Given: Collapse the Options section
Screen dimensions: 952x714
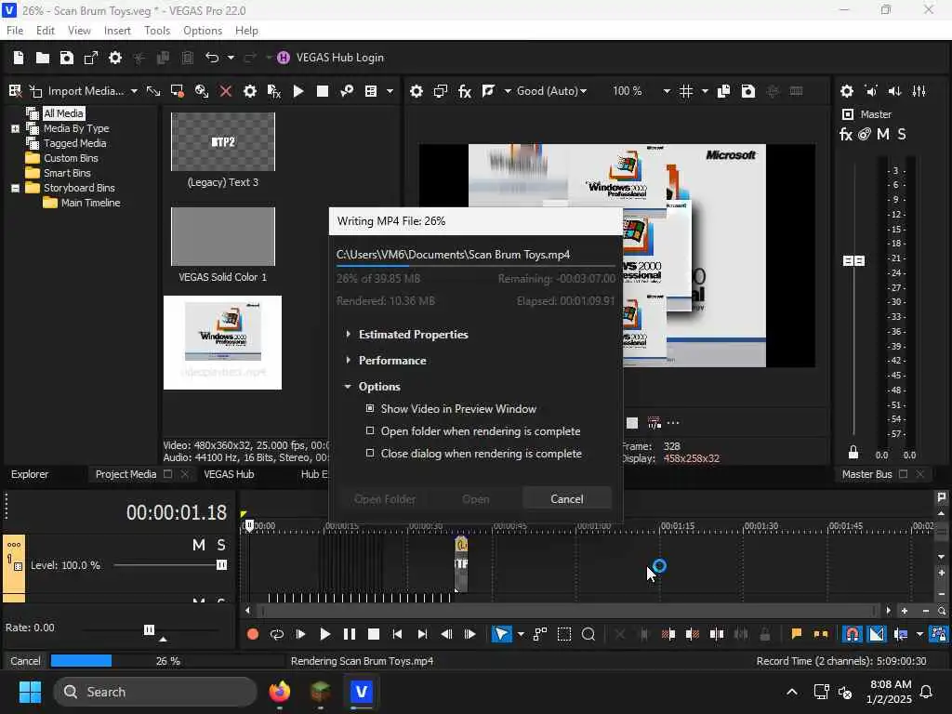Looking at the screenshot, I should 348,387.
